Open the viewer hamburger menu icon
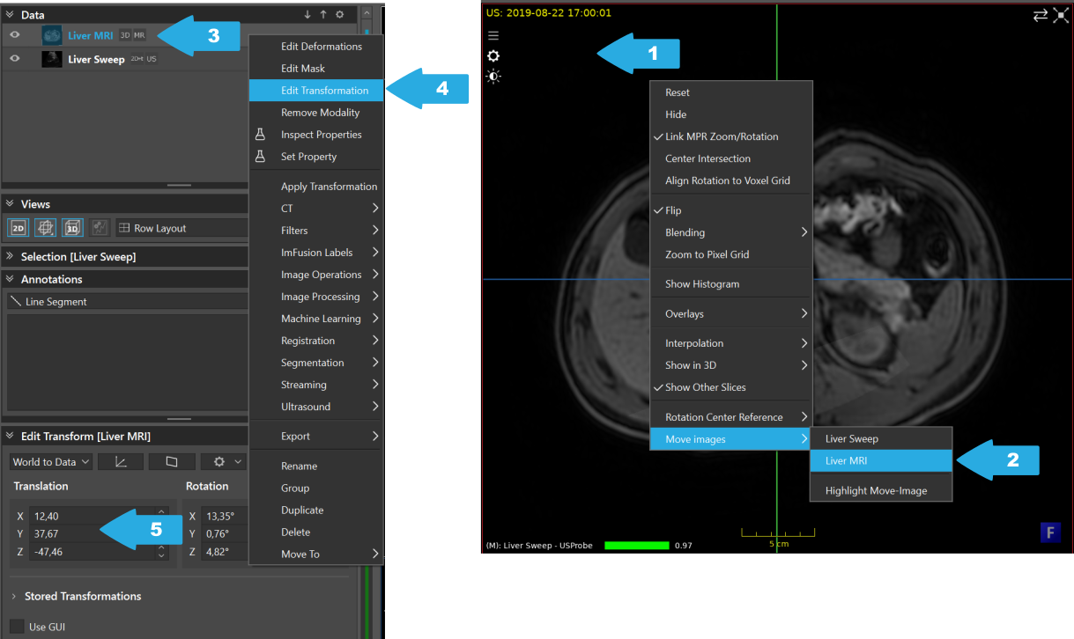The width and height of the screenshot is (1074, 639). [x=493, y=35]
